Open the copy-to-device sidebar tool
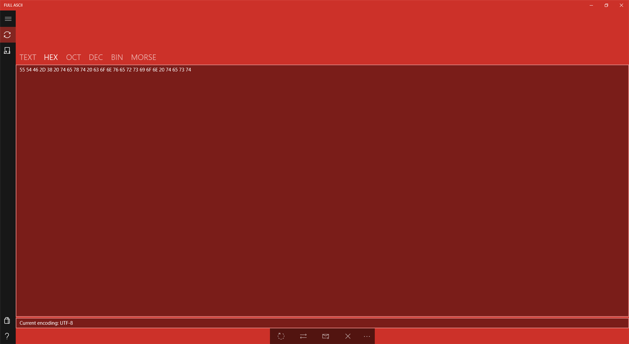The image size is (629, 344). tap(8, 50)
